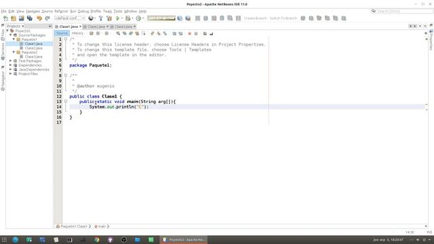Run the project with green play icon
Screen dimensions: 434x244
pos(117,18)
